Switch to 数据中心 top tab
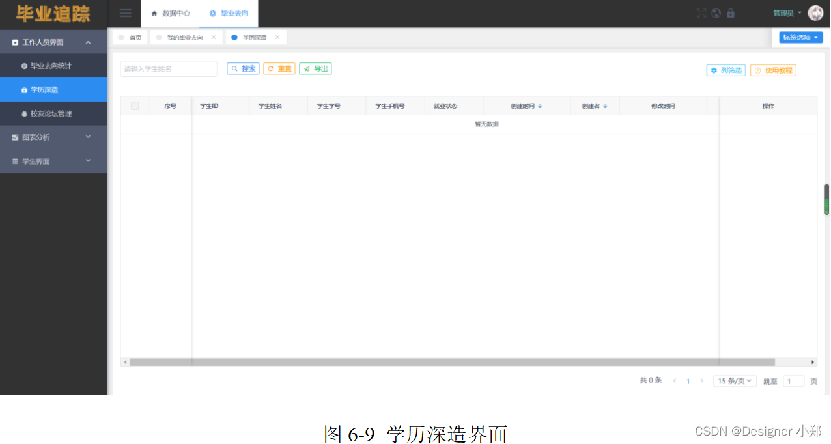 point(171,13)
